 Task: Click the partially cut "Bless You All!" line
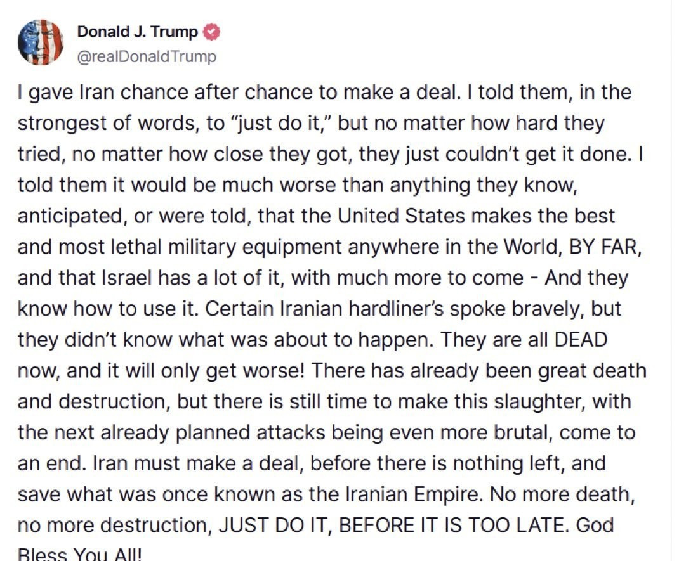coord(79,554)
